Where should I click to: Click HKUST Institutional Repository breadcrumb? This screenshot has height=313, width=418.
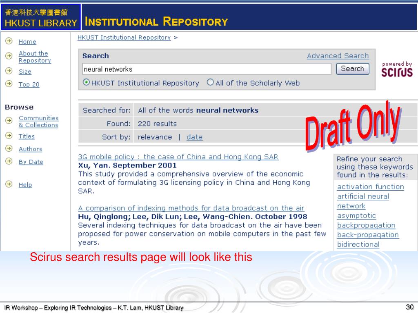tap(124, 37)
